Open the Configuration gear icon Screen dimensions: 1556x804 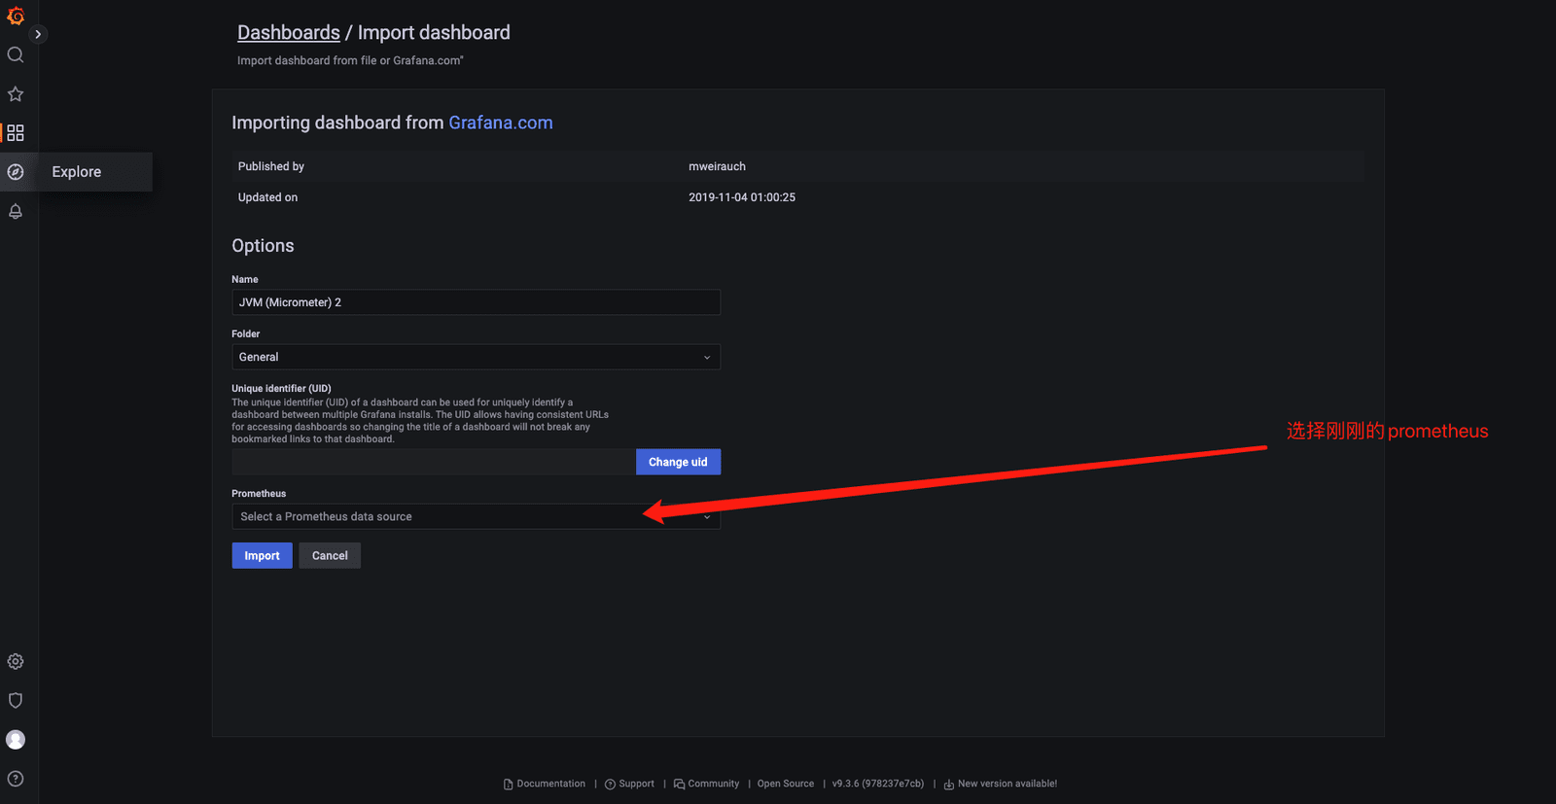16,661
